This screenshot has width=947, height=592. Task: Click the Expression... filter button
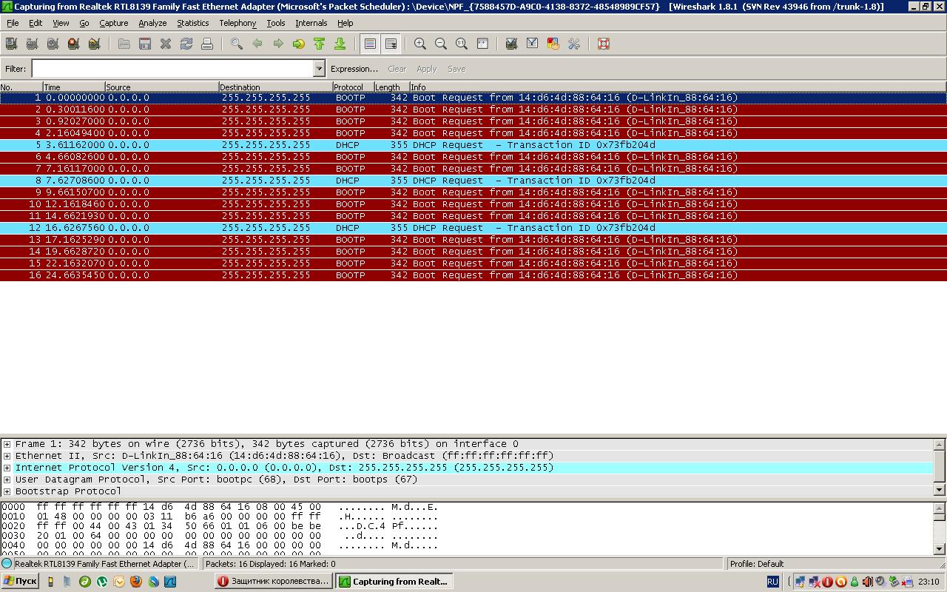(x=354, y=69)
